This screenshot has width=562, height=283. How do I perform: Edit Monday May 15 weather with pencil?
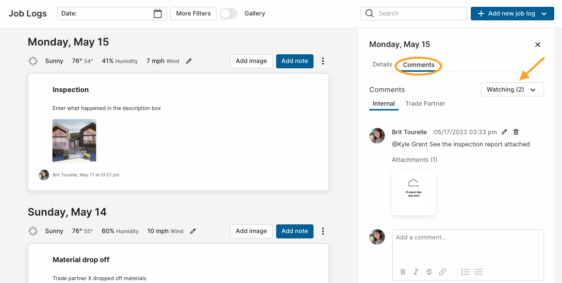click(x=189, y=61)
